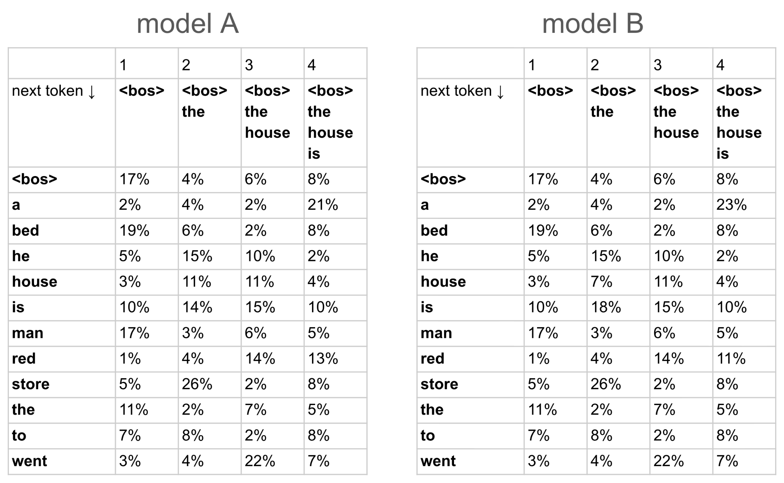Click the "bed" row label in model A
The height and width of the screenshot is (483, 784).
pos(26,230)
